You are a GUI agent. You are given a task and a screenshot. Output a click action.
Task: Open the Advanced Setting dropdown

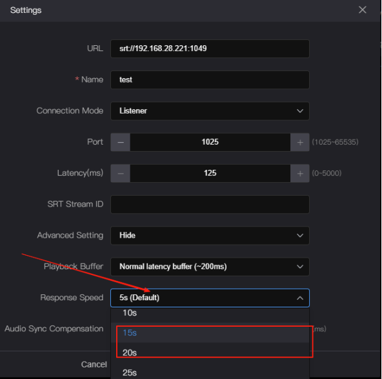click(x=210, y=236)
